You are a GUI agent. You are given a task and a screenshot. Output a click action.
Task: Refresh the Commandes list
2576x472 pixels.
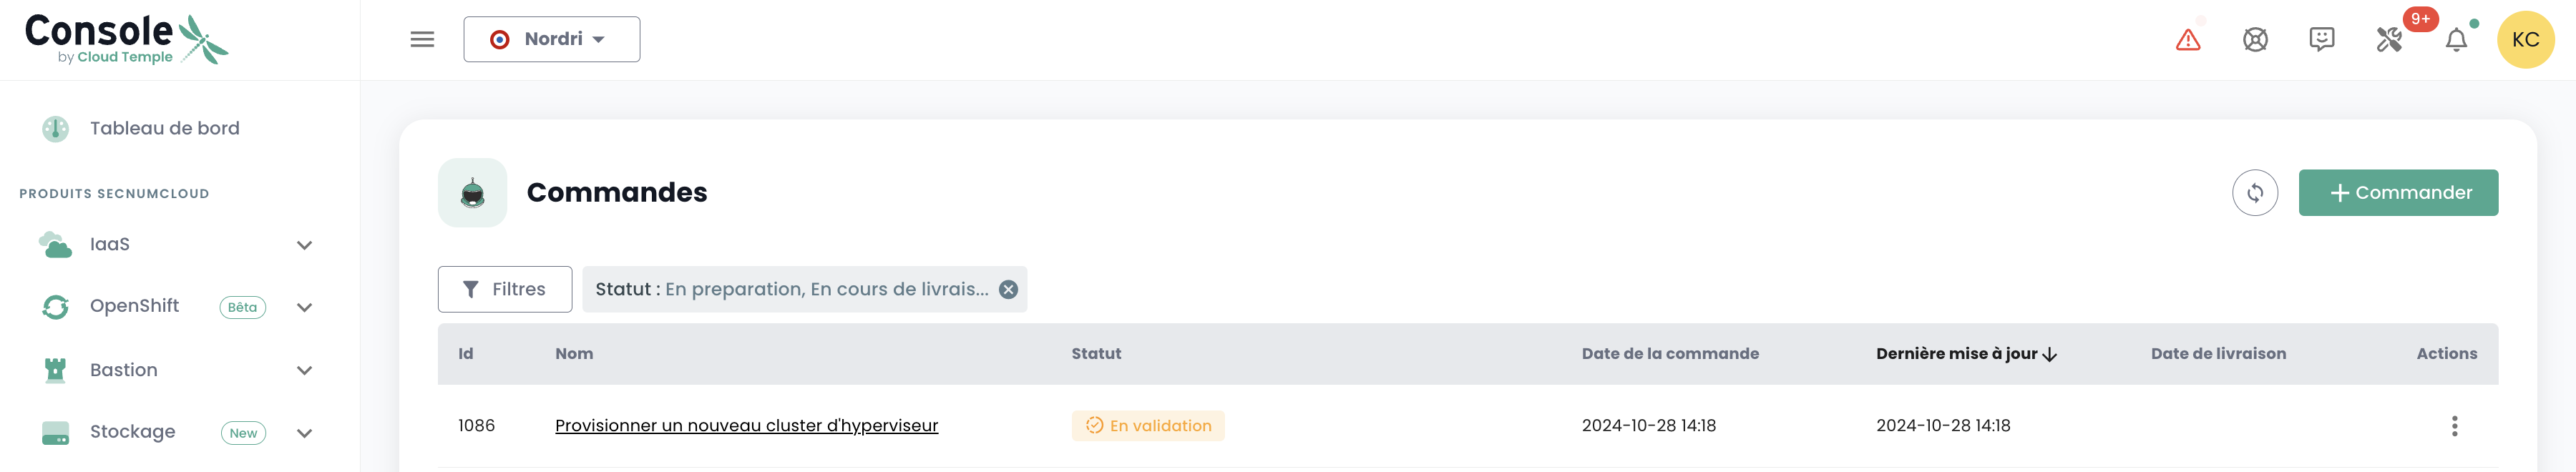coord(2255,193)
